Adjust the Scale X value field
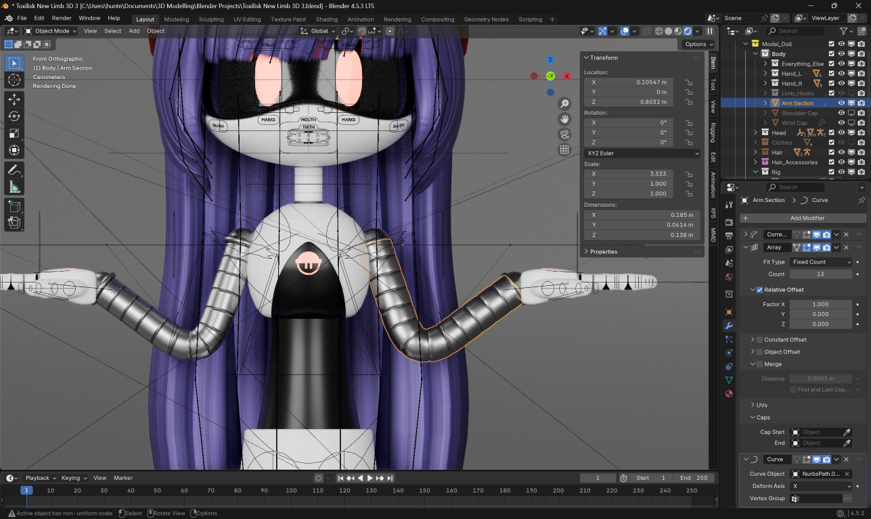 coord(629,174)
